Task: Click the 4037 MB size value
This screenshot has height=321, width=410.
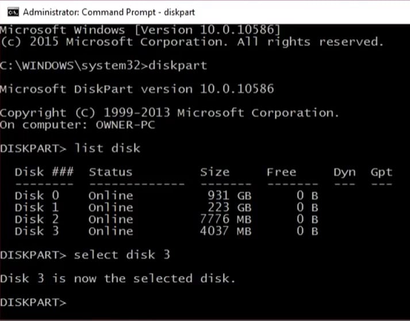Action: (226, 231)
